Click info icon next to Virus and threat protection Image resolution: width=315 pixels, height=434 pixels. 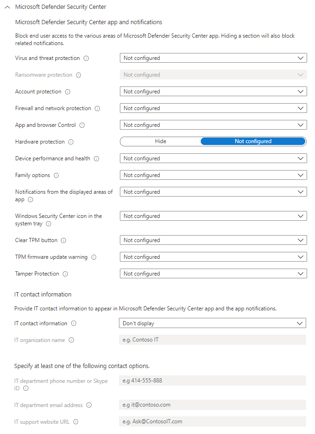pyautogui.click(x=86, y=59)
